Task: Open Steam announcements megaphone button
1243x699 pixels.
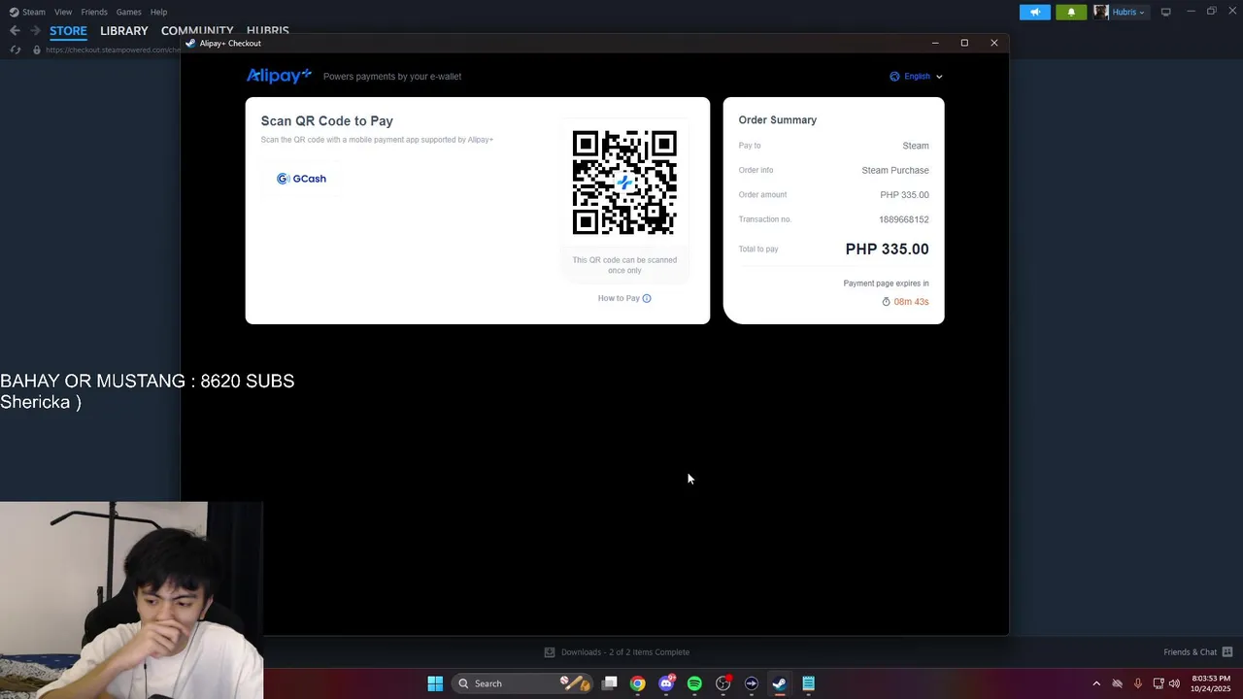Action: coord(1035,12)
